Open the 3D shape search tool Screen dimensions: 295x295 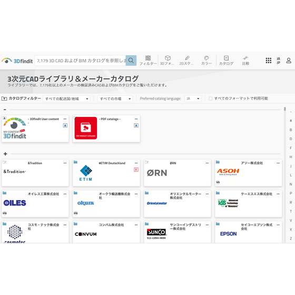167,61
